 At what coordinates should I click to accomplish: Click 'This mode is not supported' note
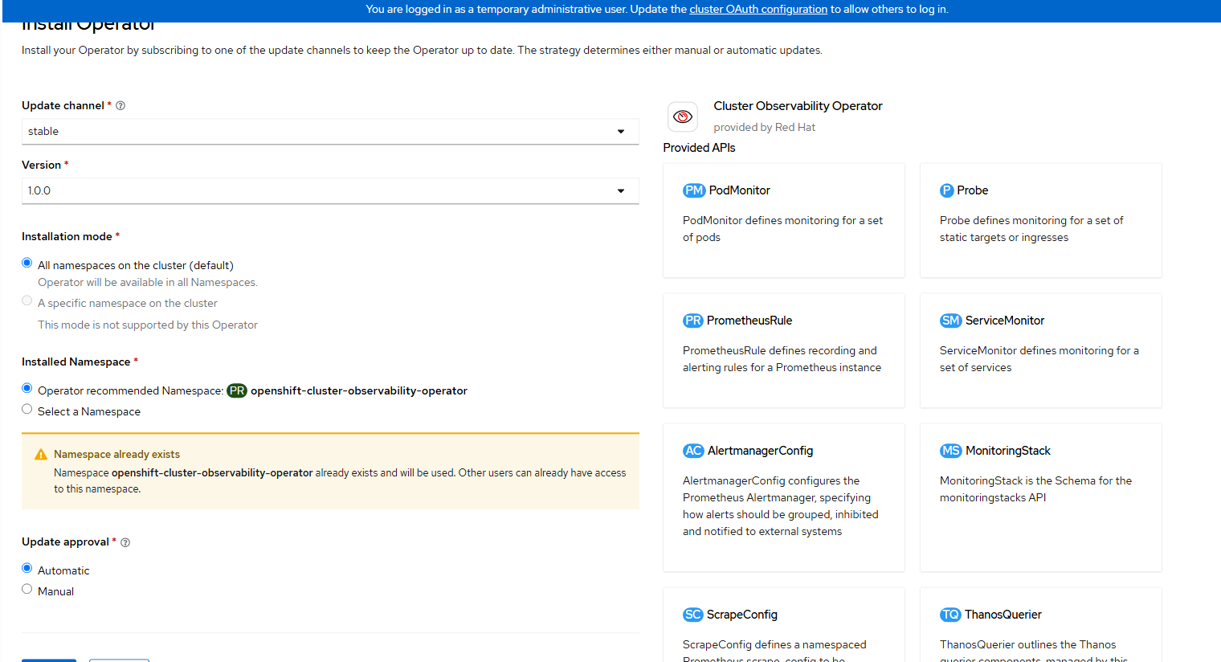pyautogui.click(x=148, y=325)
